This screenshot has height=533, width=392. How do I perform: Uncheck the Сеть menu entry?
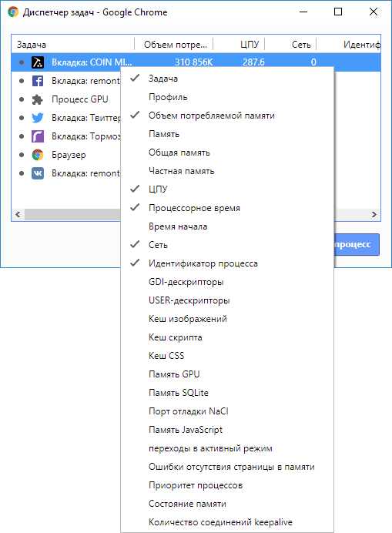(x=227, y=245)
